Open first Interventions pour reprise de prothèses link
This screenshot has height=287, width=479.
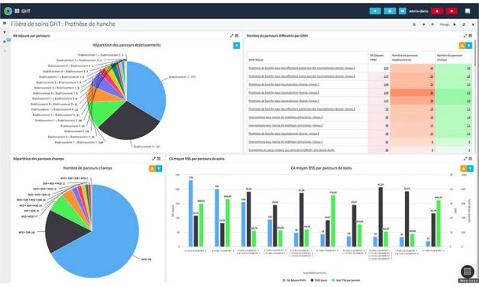(x=285, y=118)
